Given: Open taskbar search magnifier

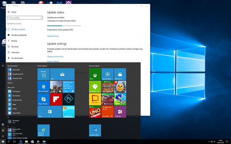Looking at the screenshot, I should coord(9,142).
